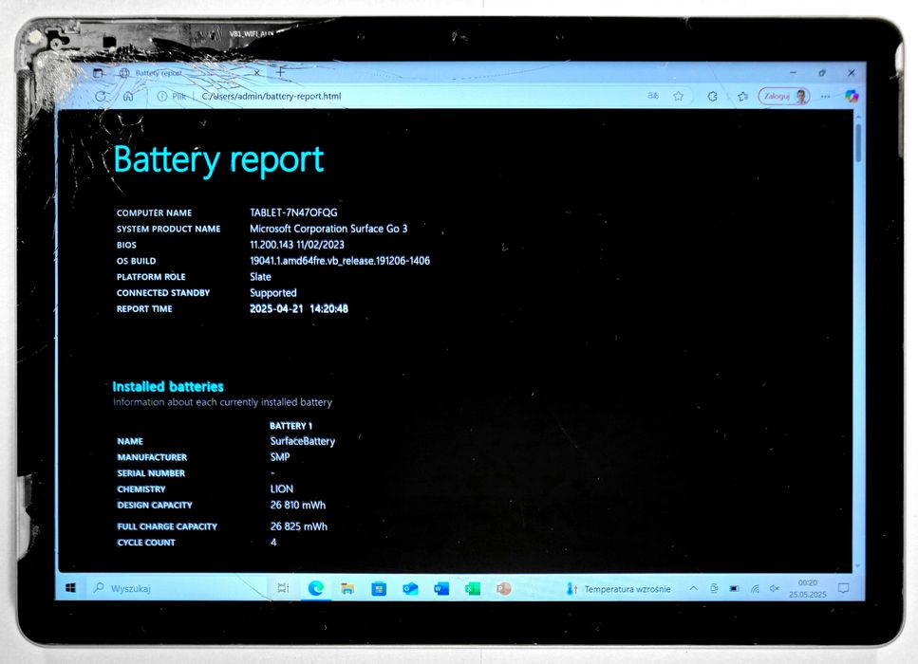Click the Installed batteries heading
The height and width of the screenshot is (664, 918).
[168, 387]
